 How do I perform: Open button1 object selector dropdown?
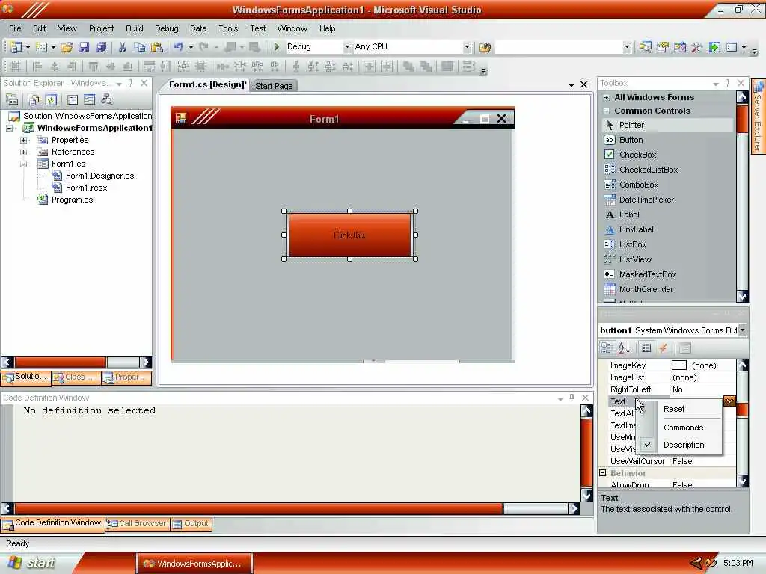(742, 330)
